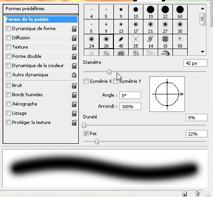Click the Diamètre slider handle

click(x=109, y=72)
